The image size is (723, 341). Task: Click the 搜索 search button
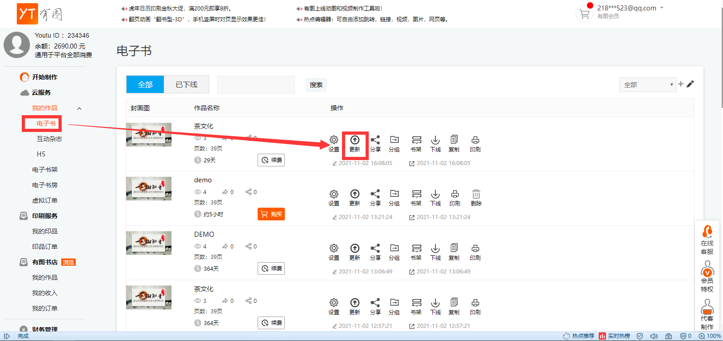point(316,85)
